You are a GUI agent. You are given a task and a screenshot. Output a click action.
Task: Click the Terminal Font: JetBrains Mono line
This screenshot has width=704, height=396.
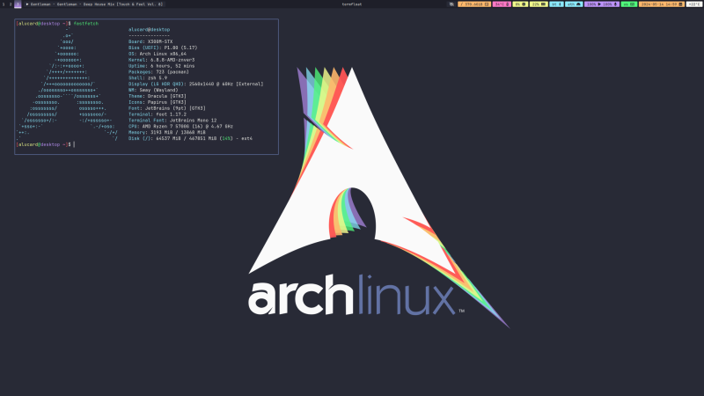pos(172,121)
